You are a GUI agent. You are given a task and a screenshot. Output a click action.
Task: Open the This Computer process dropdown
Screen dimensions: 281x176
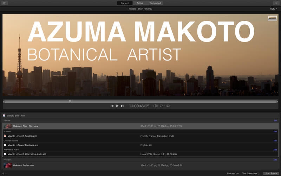[251, 174]
